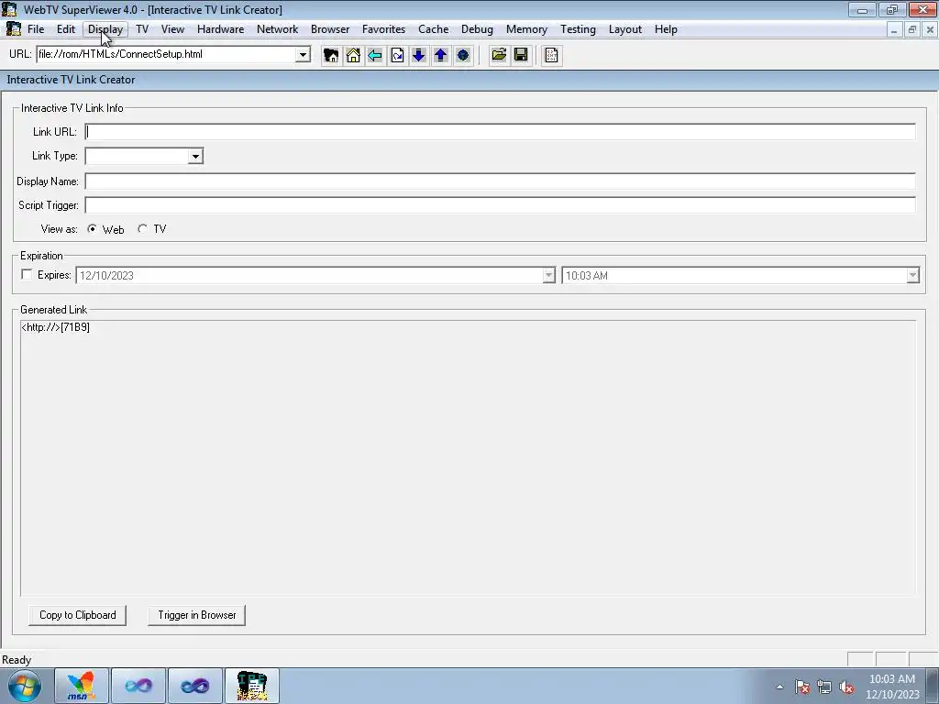Open the Windows Start orb

point(25,686)
